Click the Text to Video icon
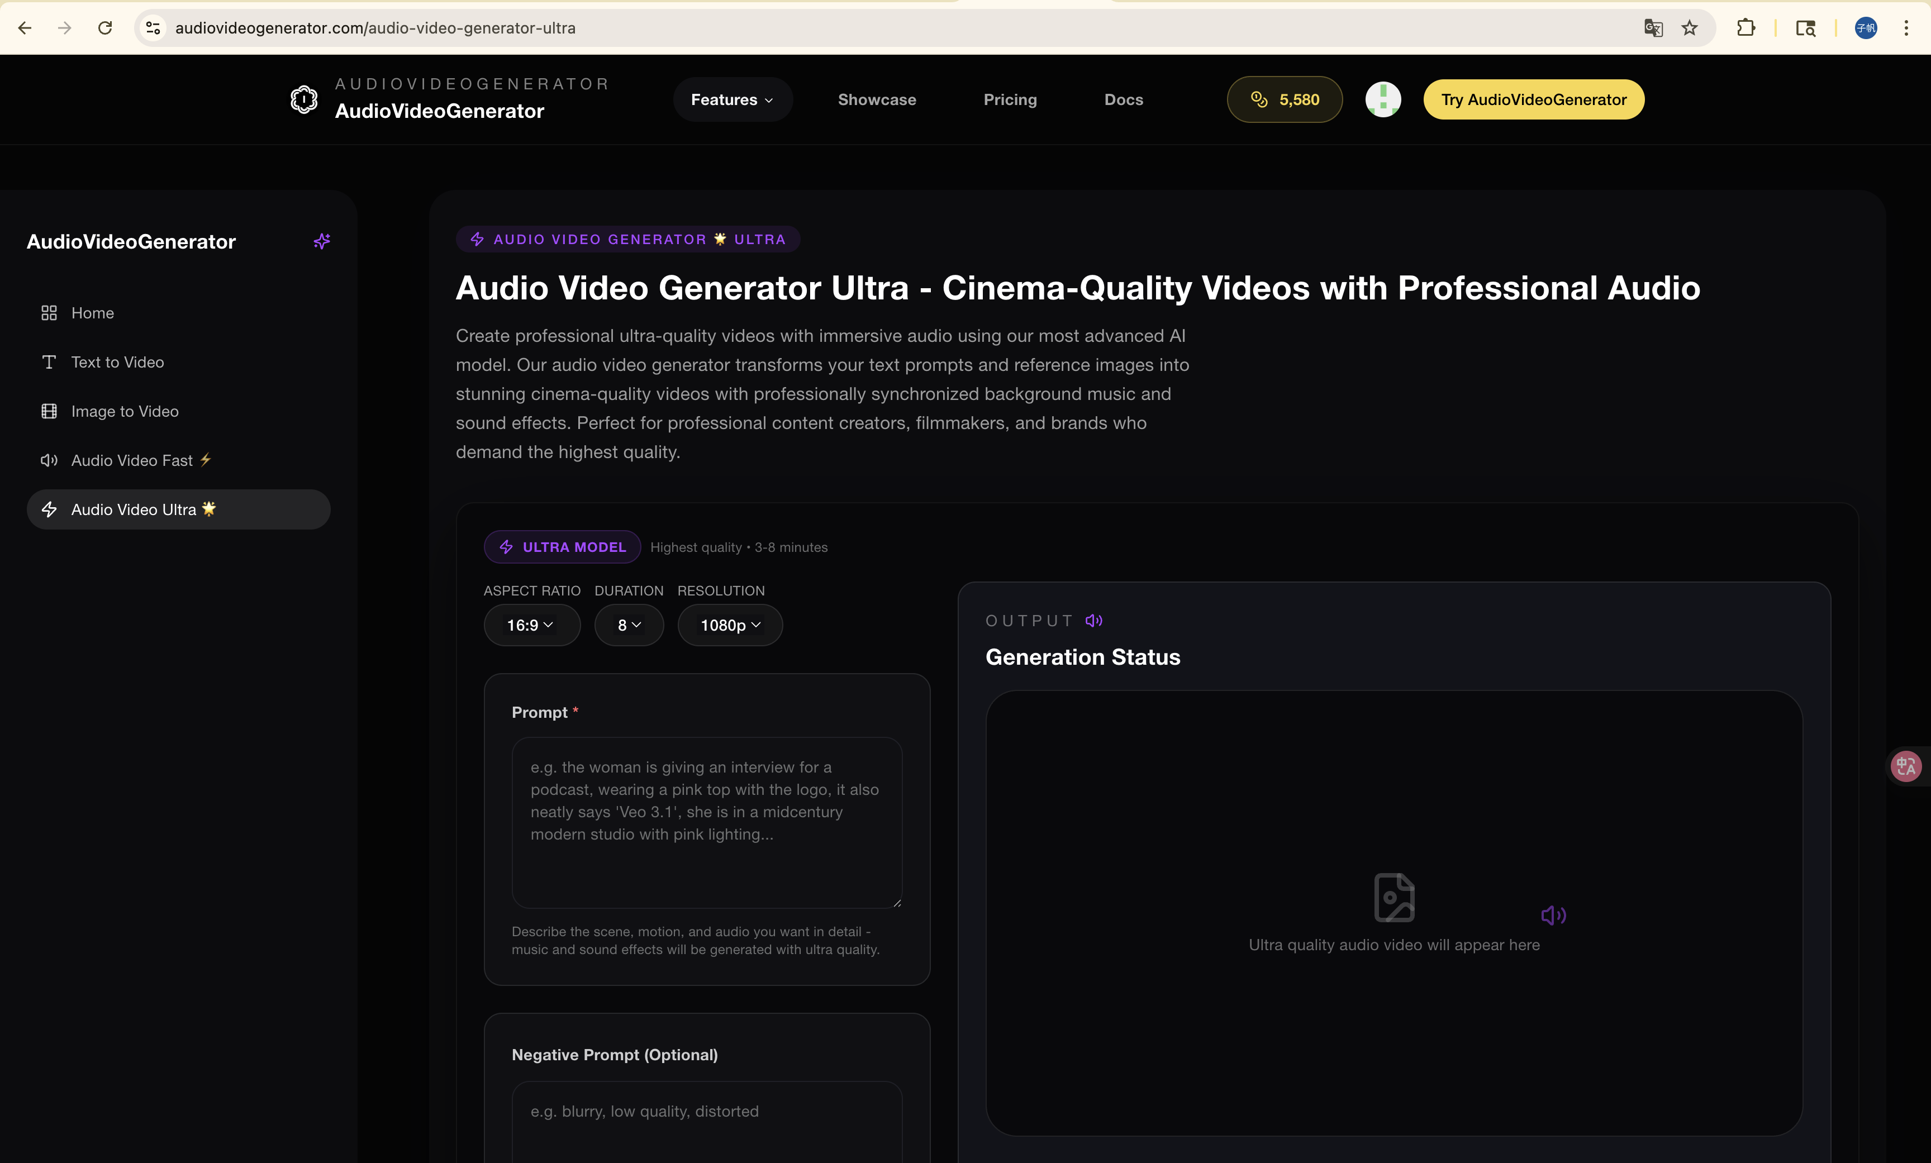The image size is (1931, 1163). coord(49,362)
